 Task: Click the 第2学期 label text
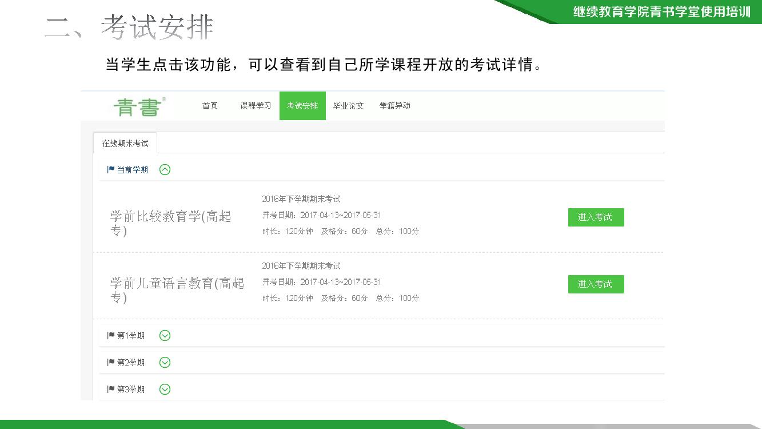pyautogui.click(x=131, y=363)
